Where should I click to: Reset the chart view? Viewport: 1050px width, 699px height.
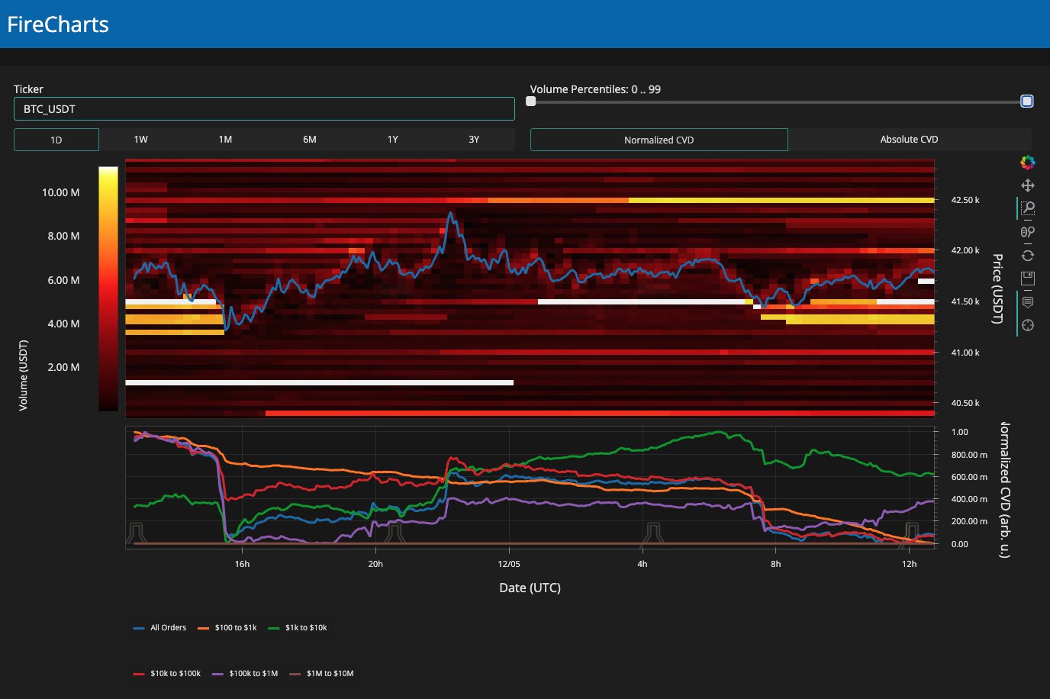(1028, 256)
